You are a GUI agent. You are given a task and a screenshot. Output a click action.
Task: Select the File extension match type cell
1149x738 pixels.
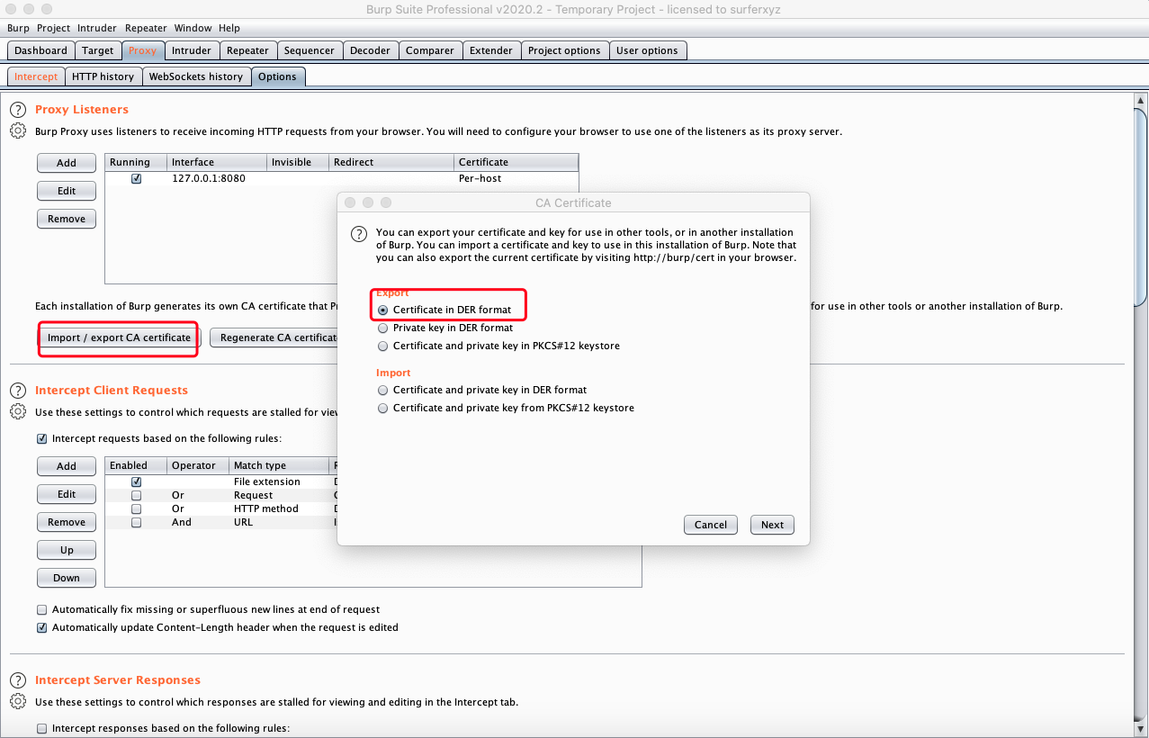coord(279,481)
